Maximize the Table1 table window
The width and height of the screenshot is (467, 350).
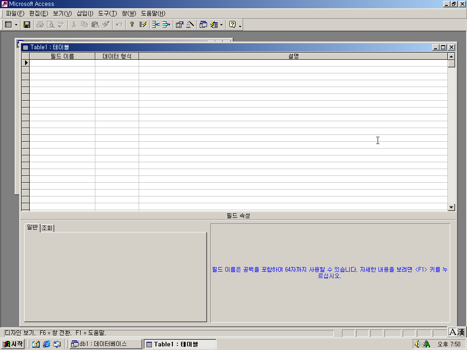tap(443, 47)
